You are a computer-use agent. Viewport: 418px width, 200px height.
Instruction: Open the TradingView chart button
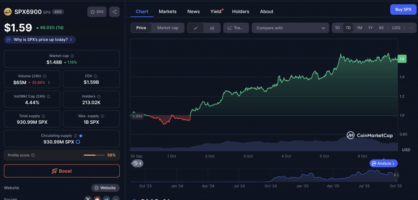pos(236,28)
